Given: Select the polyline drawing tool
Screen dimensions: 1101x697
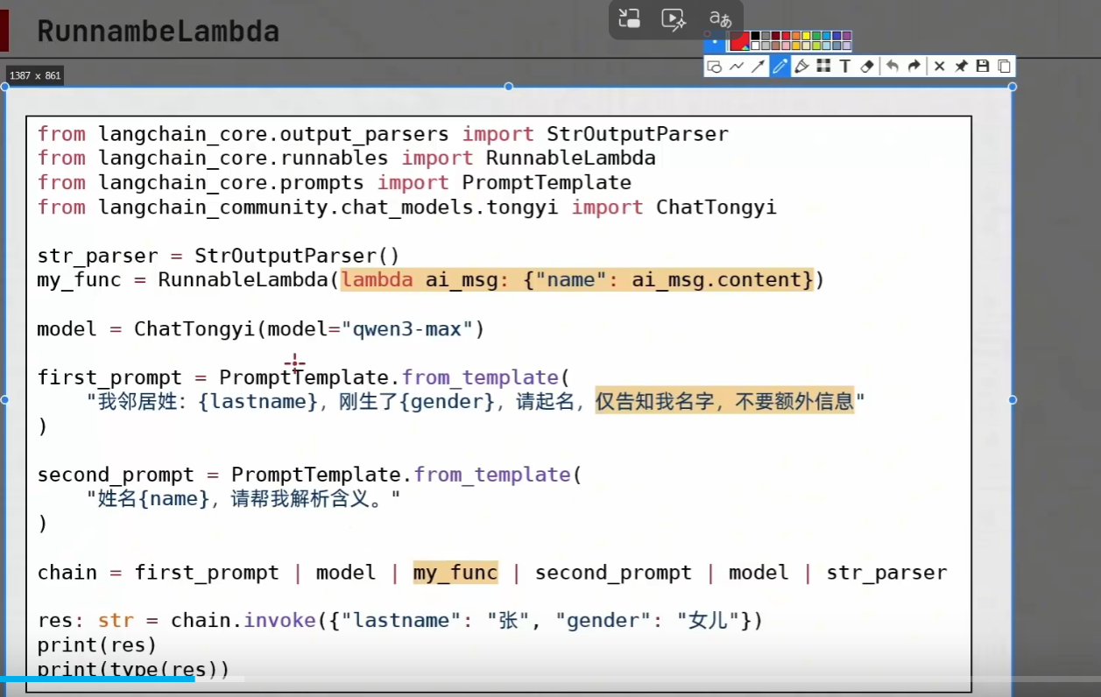Looking at the screenshot, I should click(737, 67).
